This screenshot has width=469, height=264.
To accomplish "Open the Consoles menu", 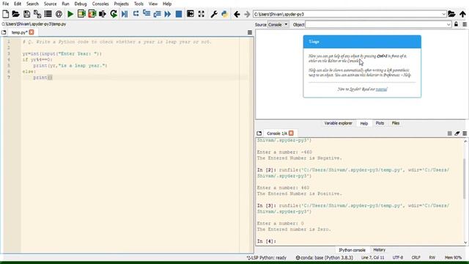I will point(100,4).
